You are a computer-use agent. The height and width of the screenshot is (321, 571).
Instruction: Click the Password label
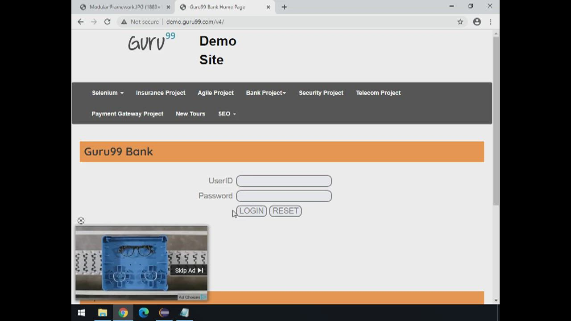pos(215,196)
